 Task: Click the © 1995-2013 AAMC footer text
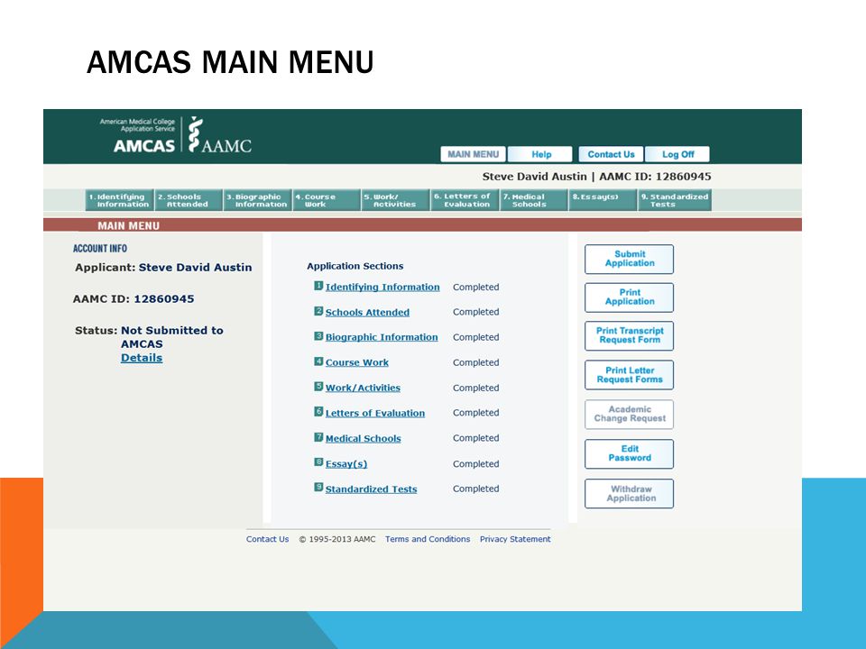tap(336, 539)
